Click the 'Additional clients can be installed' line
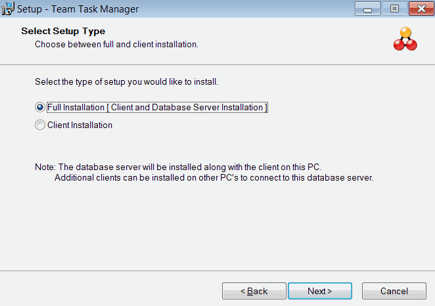 coord(214,178)
